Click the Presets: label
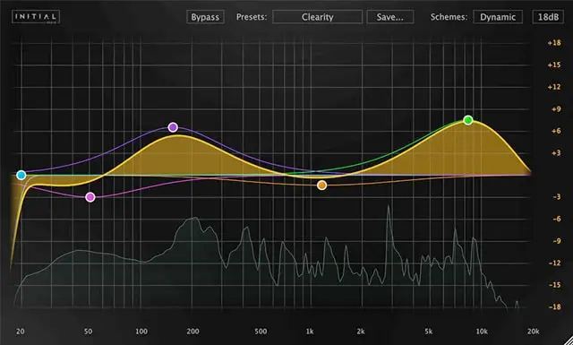 [252, 17]
